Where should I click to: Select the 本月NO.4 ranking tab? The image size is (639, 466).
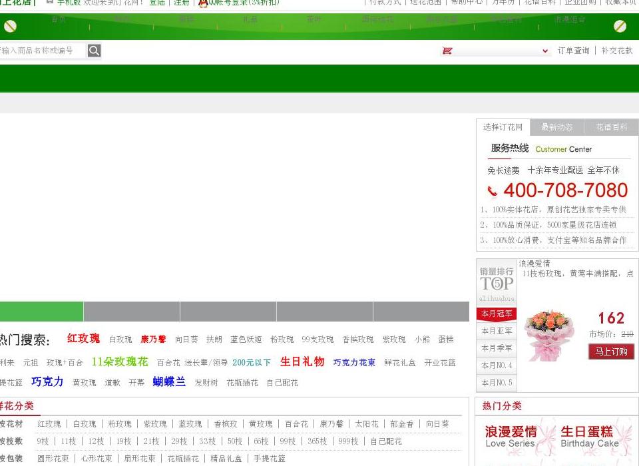pos(497,365)
